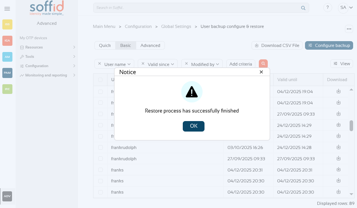Open the PAM module sidebar icon

point(7,73)
